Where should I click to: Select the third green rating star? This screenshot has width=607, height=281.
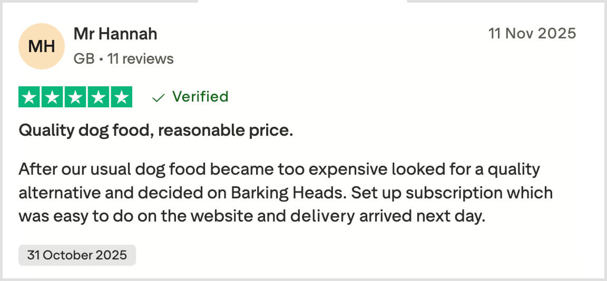(x=75, y=97)
